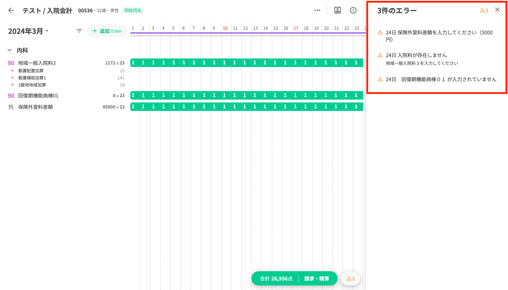The height and width of the screenshot is (290, 508).
Task: Close the 3件のエラー error panel
Action: click(497, 10)
